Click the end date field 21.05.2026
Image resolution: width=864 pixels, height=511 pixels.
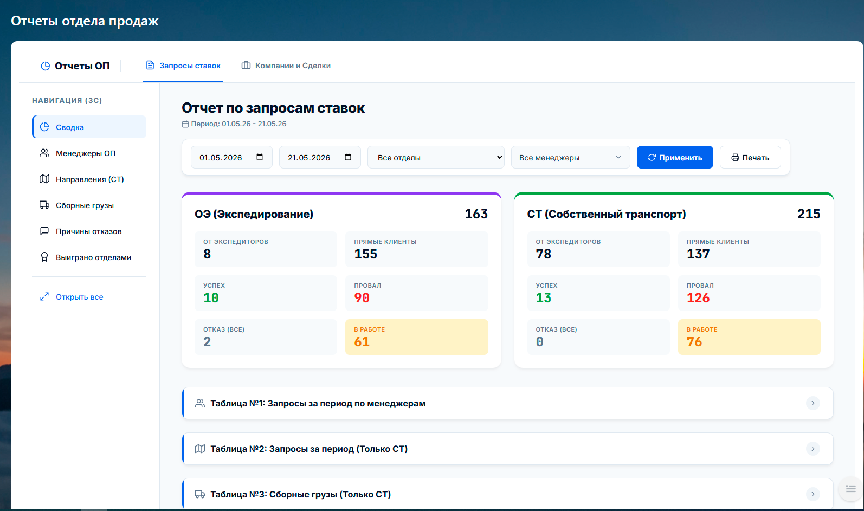tap(320, 157)
